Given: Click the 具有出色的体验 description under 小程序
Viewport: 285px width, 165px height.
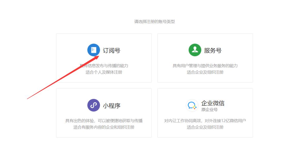Looking at the screenshot, I should 104,120.
